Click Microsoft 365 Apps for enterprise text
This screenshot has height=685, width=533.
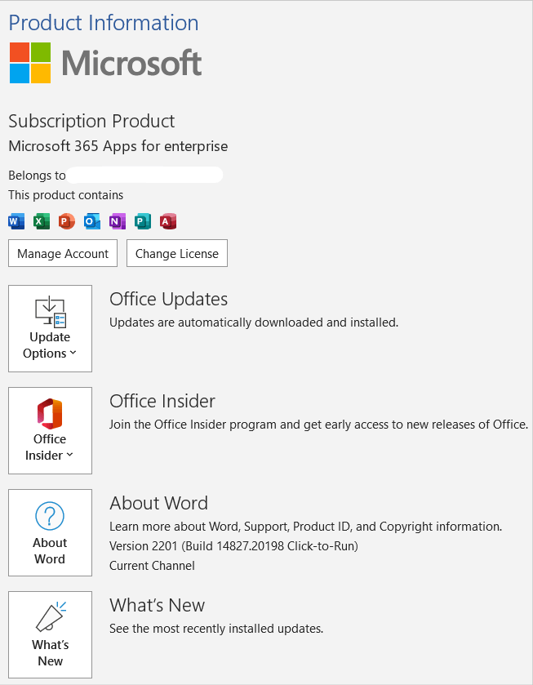click(x=118, y=146)
